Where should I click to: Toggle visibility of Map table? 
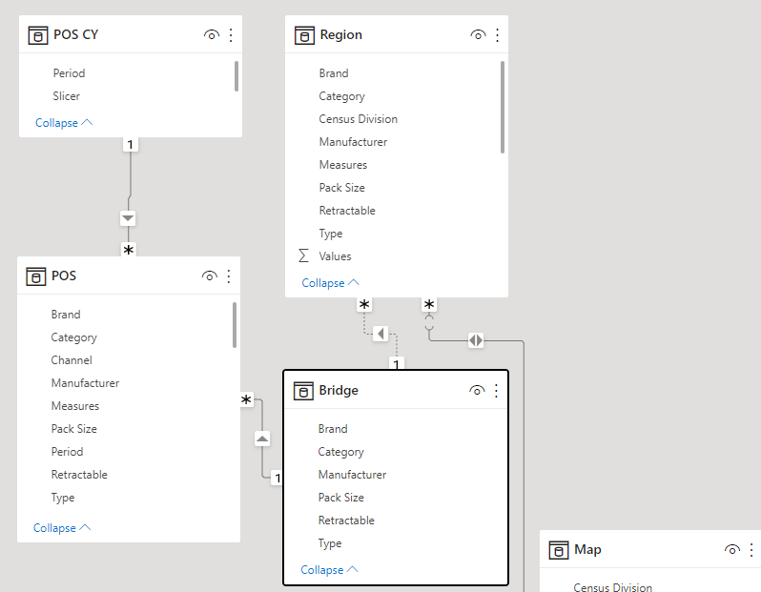pyautogui.click(x=732, y=550)
